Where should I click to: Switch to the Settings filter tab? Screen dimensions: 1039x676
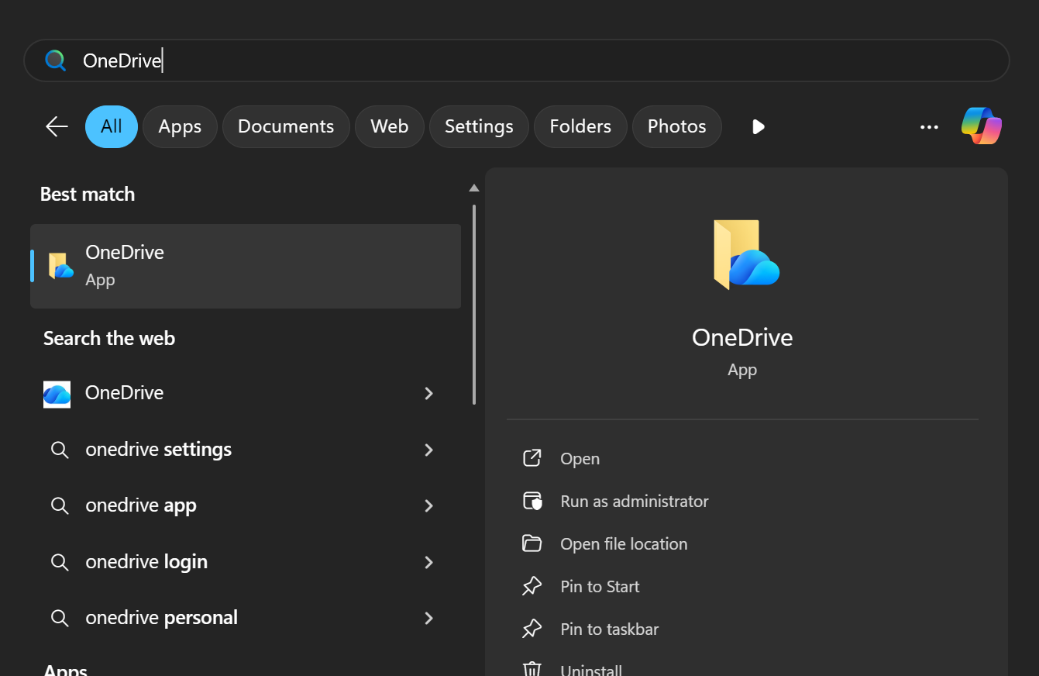click(x=479, y=126)
